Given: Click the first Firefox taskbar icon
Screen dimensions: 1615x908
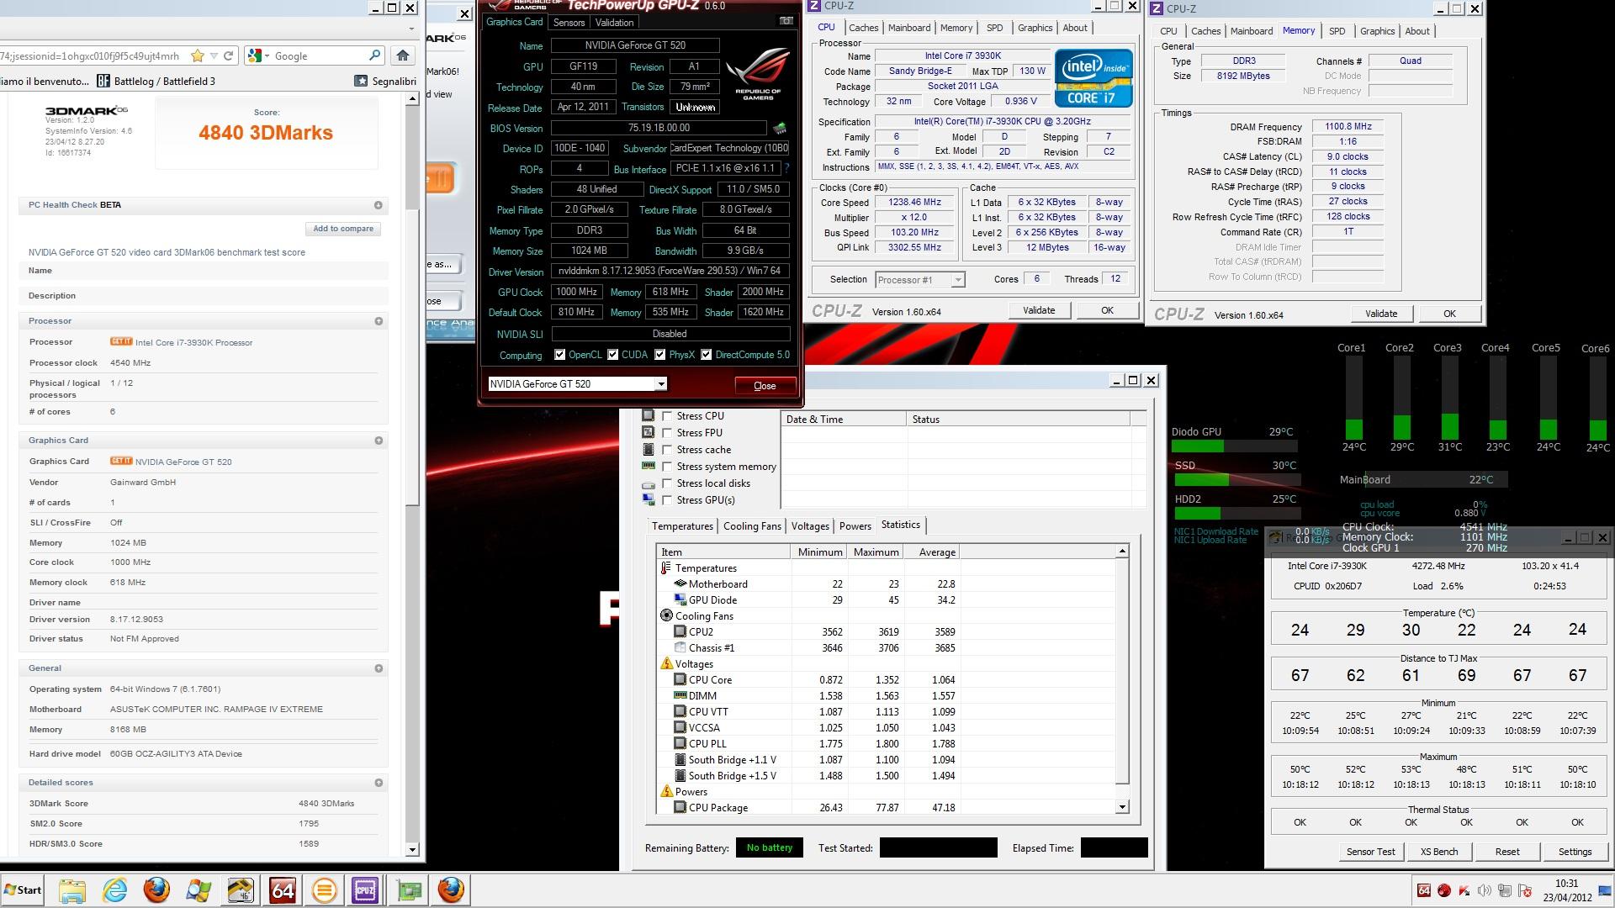Looking at the screenshot, I should click(x=156, y=890).
